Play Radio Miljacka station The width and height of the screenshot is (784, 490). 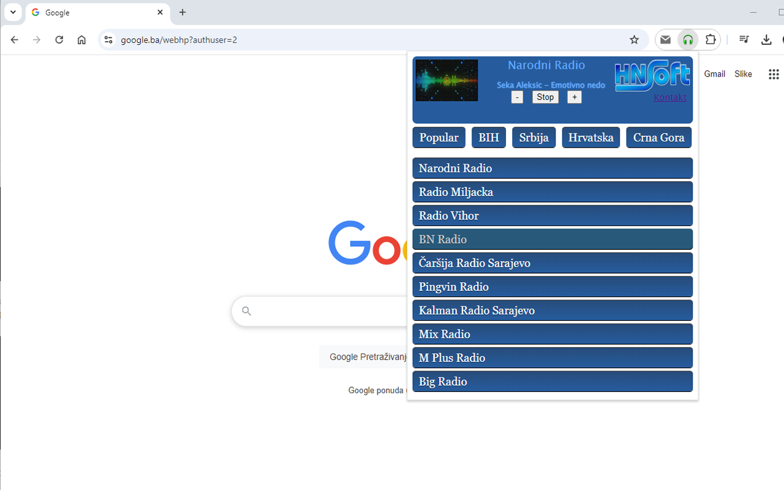tap(552, 192)
